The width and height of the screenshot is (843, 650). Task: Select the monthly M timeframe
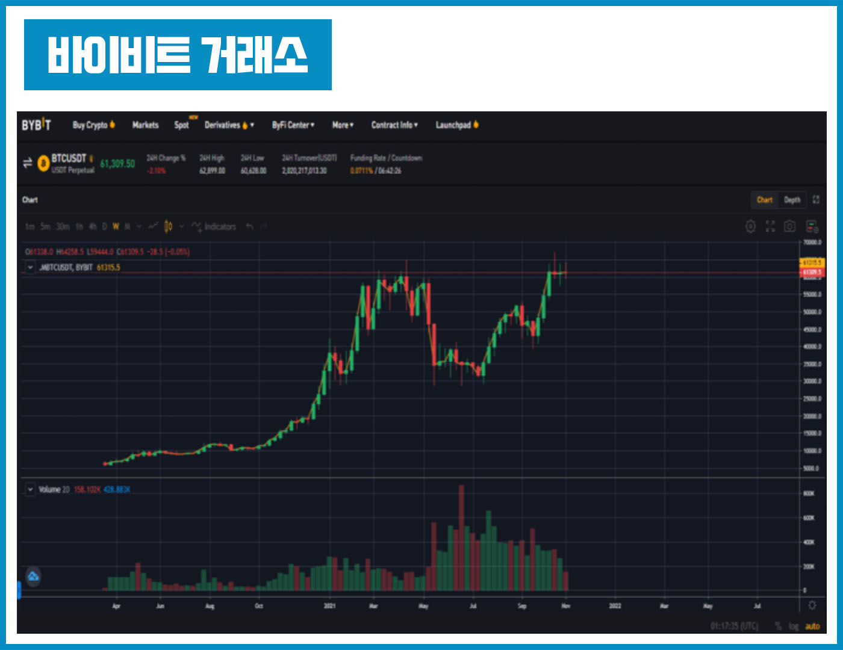(127, 226)
